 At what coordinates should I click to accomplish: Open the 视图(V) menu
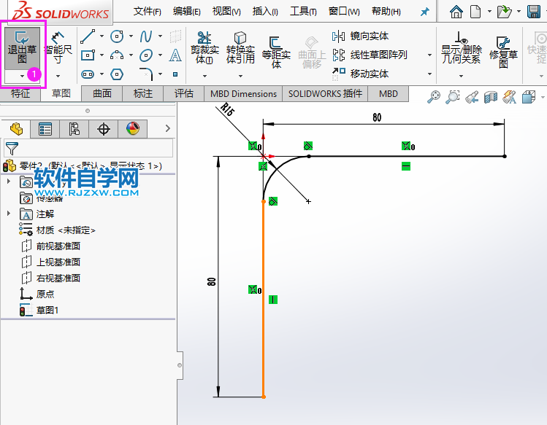click(x=226, y=12)
